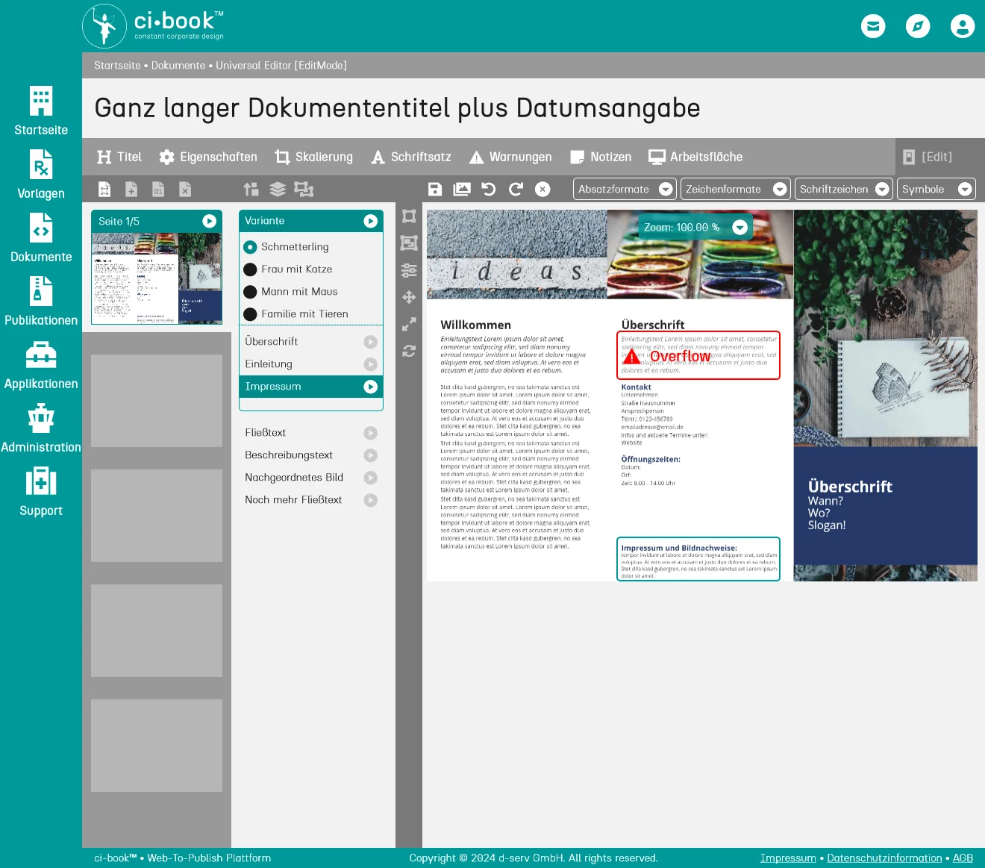Open the Zeichenformate dropdown
The image size is (985, 868).
(735, 190)
